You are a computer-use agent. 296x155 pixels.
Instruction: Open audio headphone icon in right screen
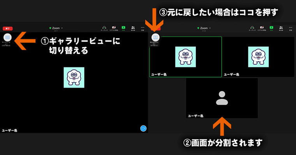252,28
